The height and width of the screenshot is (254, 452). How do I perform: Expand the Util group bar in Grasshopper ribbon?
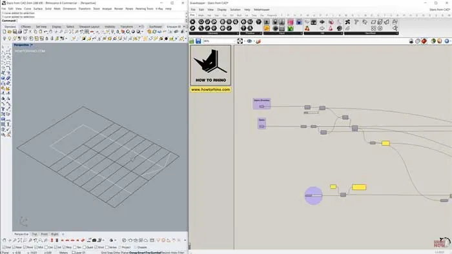[323, 34]
